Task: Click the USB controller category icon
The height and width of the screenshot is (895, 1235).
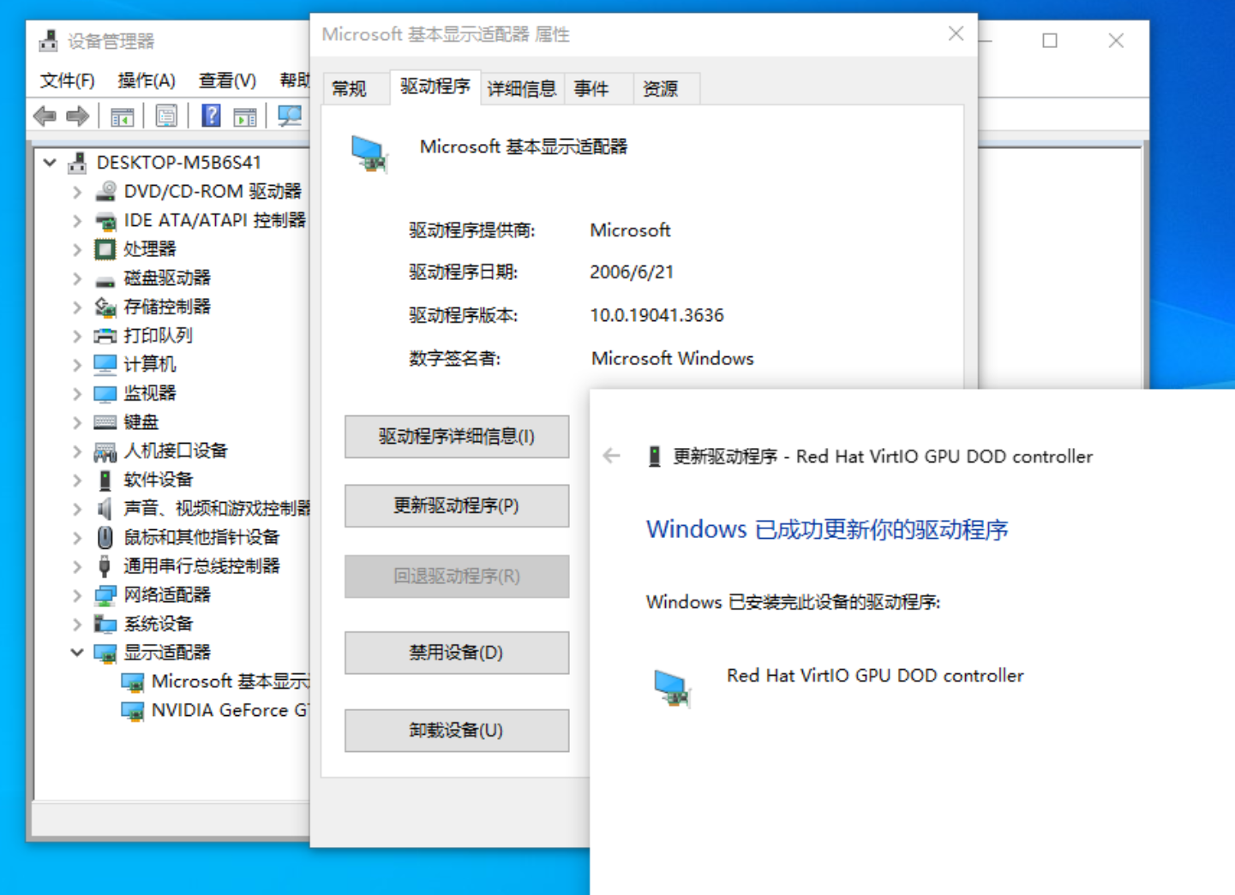Action: point(105,566)
